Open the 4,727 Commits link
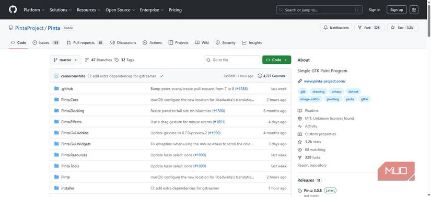 (x=272, y=76)
